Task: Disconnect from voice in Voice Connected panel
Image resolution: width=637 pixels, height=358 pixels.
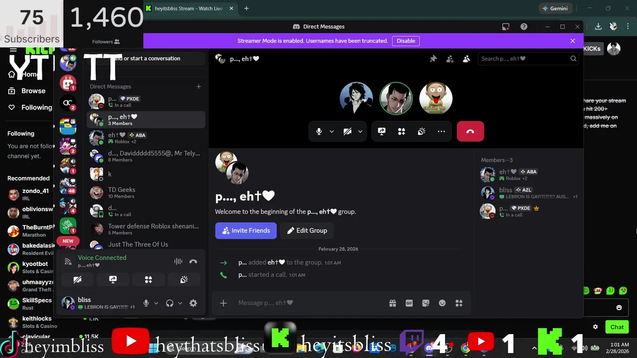Action: click(193, 262)
